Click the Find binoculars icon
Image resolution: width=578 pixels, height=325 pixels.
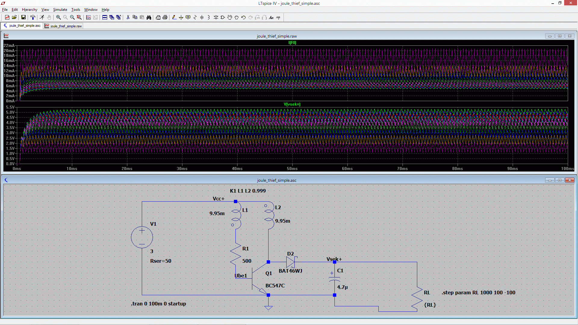(x=149, y=17)
